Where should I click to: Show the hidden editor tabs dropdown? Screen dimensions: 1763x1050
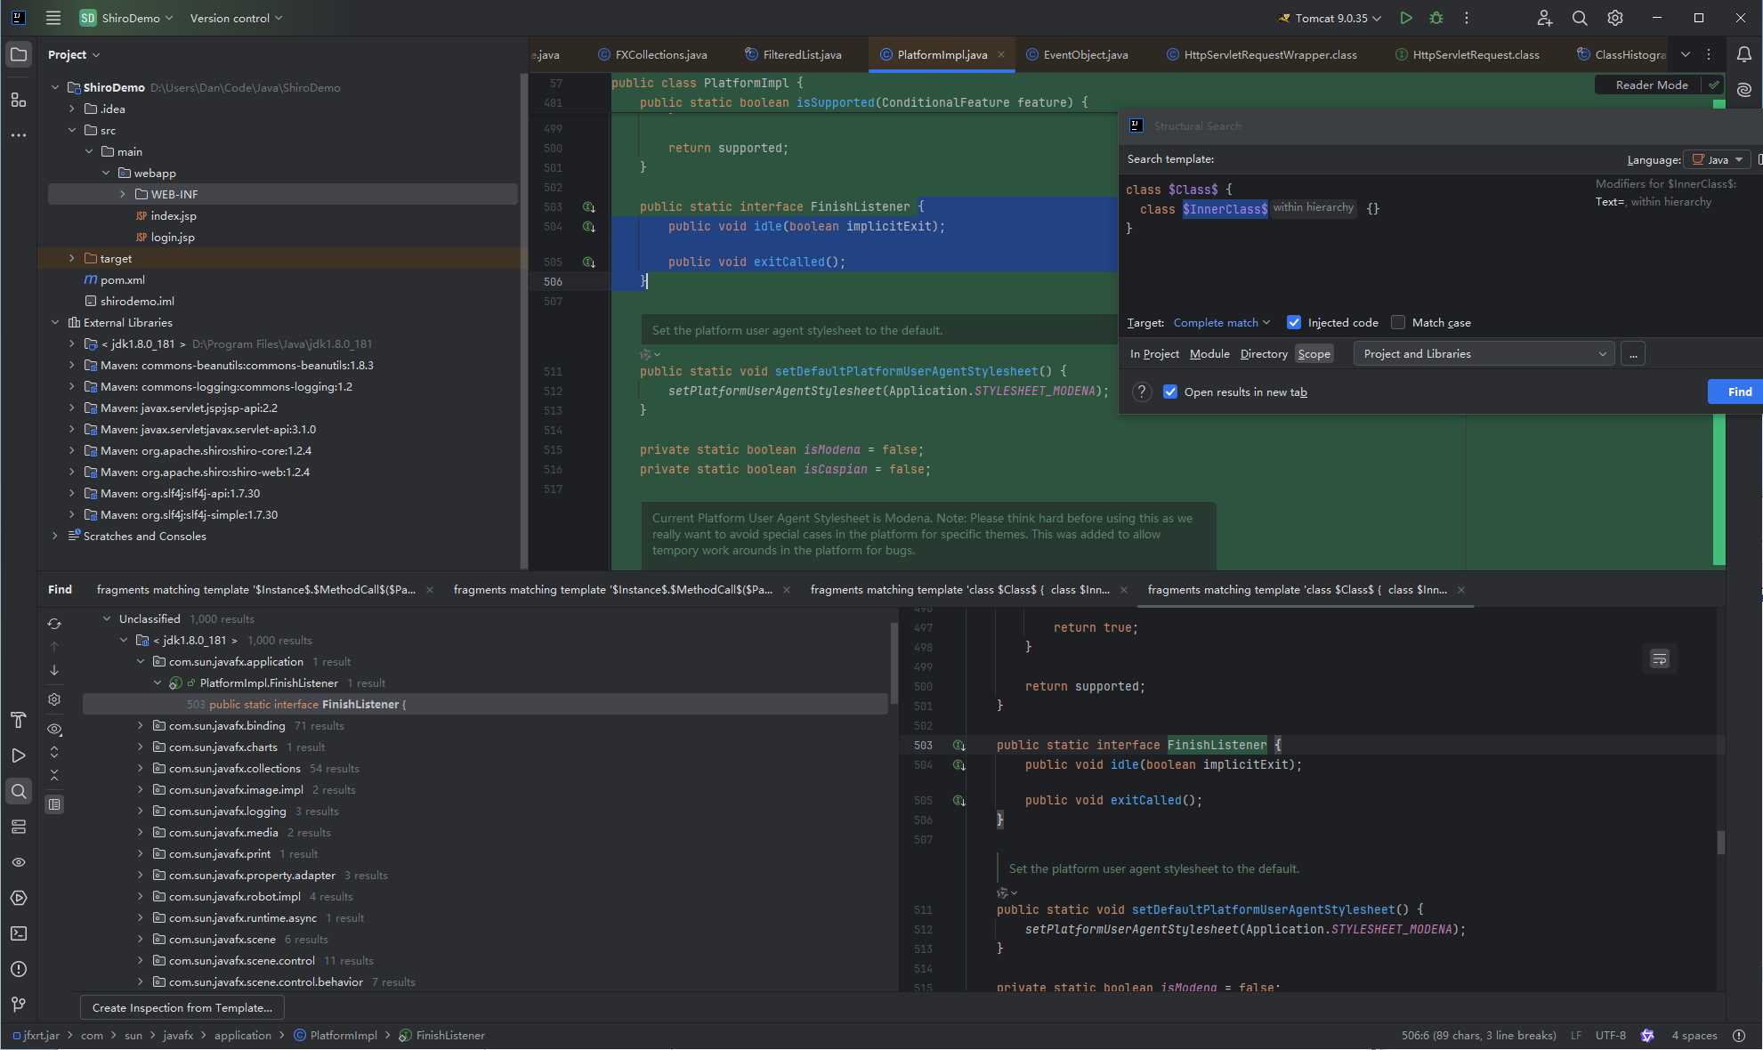click(x=1685, y=54)
